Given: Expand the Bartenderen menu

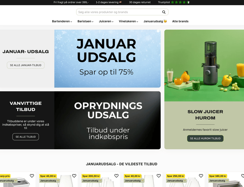Looking at the screenshot, I should pos(62,21).
